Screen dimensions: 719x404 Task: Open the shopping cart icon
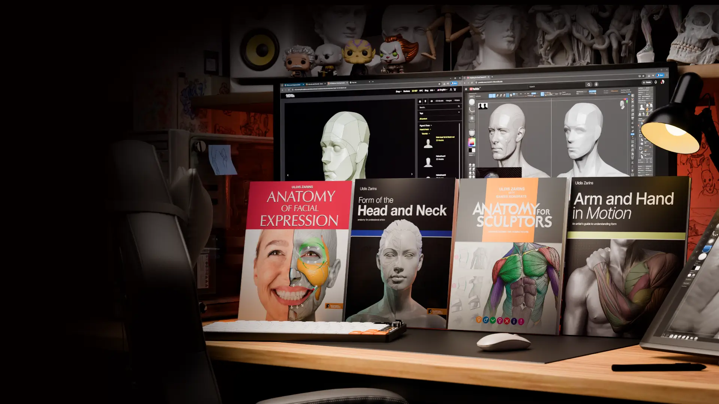[x=455, y=89]
